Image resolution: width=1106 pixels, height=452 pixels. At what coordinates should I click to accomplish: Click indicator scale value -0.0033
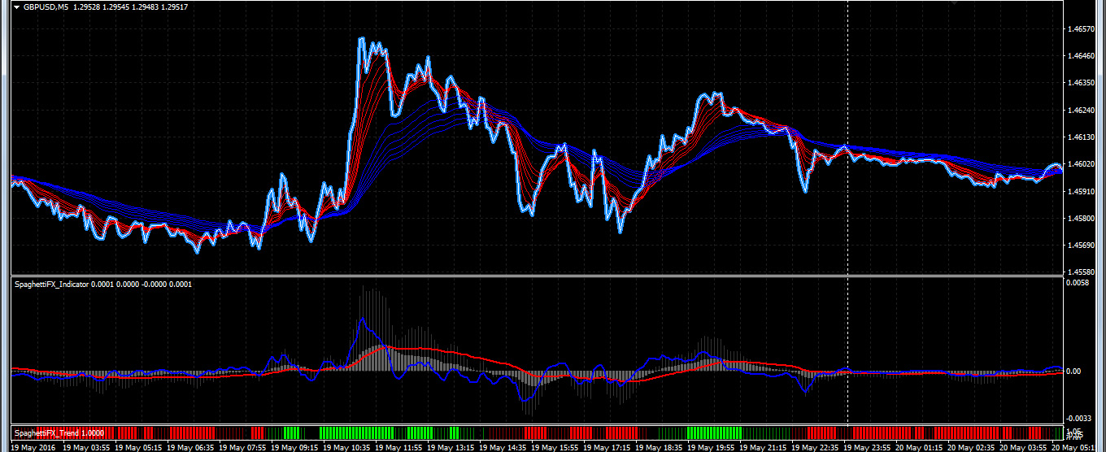[x=1080, y=419]
